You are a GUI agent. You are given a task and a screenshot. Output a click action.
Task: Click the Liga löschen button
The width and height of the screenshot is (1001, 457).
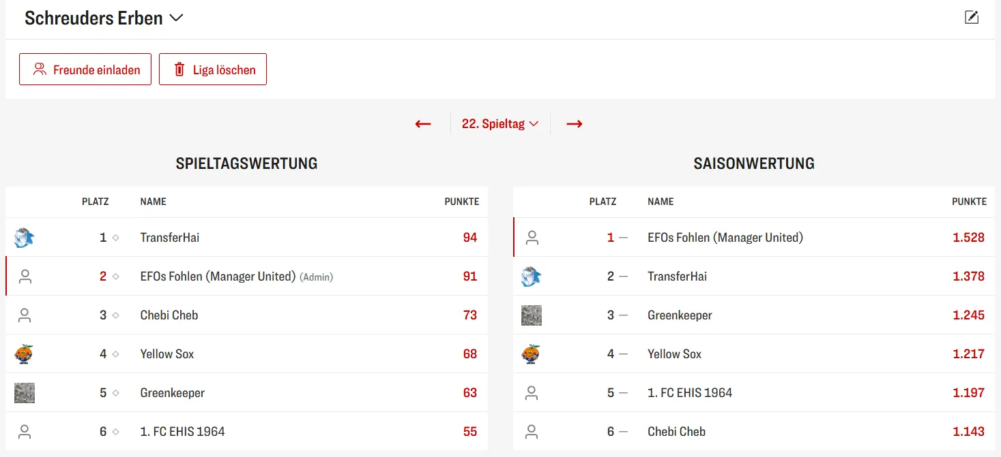tap(213, 69)
